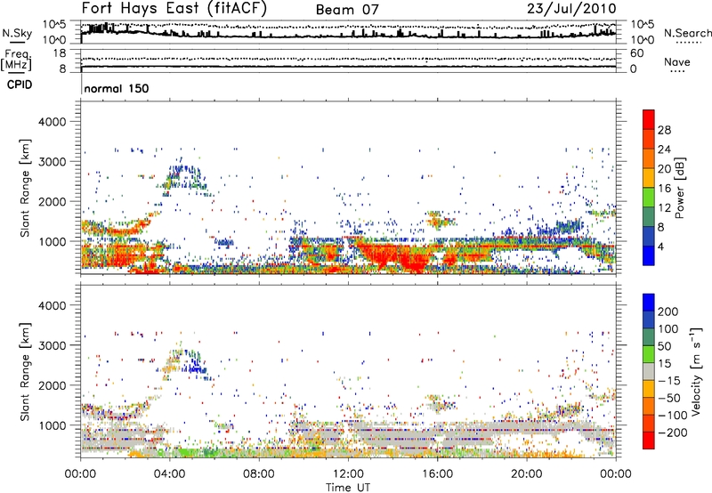
Task: Click the '20' power scale value
Action: (664, 169)
